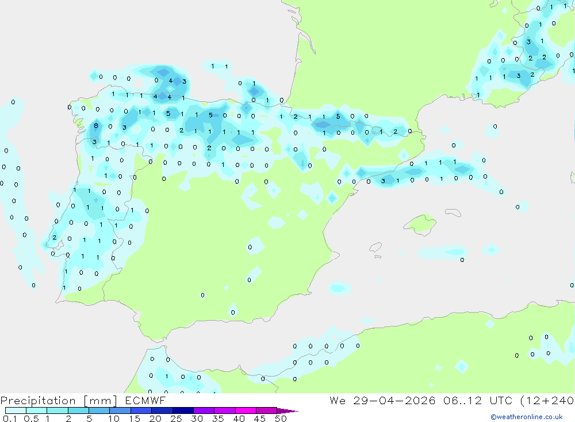
Task: Select the 15–20 mm legend color swatch
Action: point(141,410)
